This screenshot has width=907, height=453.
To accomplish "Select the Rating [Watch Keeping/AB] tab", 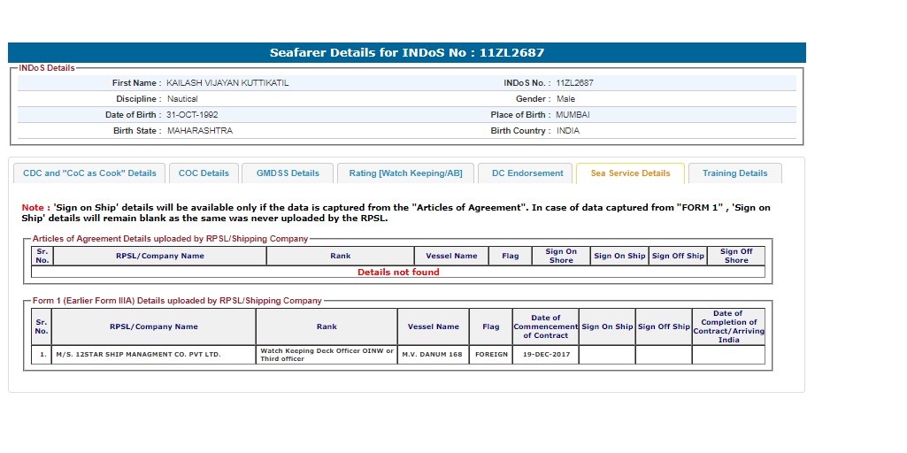I will tap(405, 173).
